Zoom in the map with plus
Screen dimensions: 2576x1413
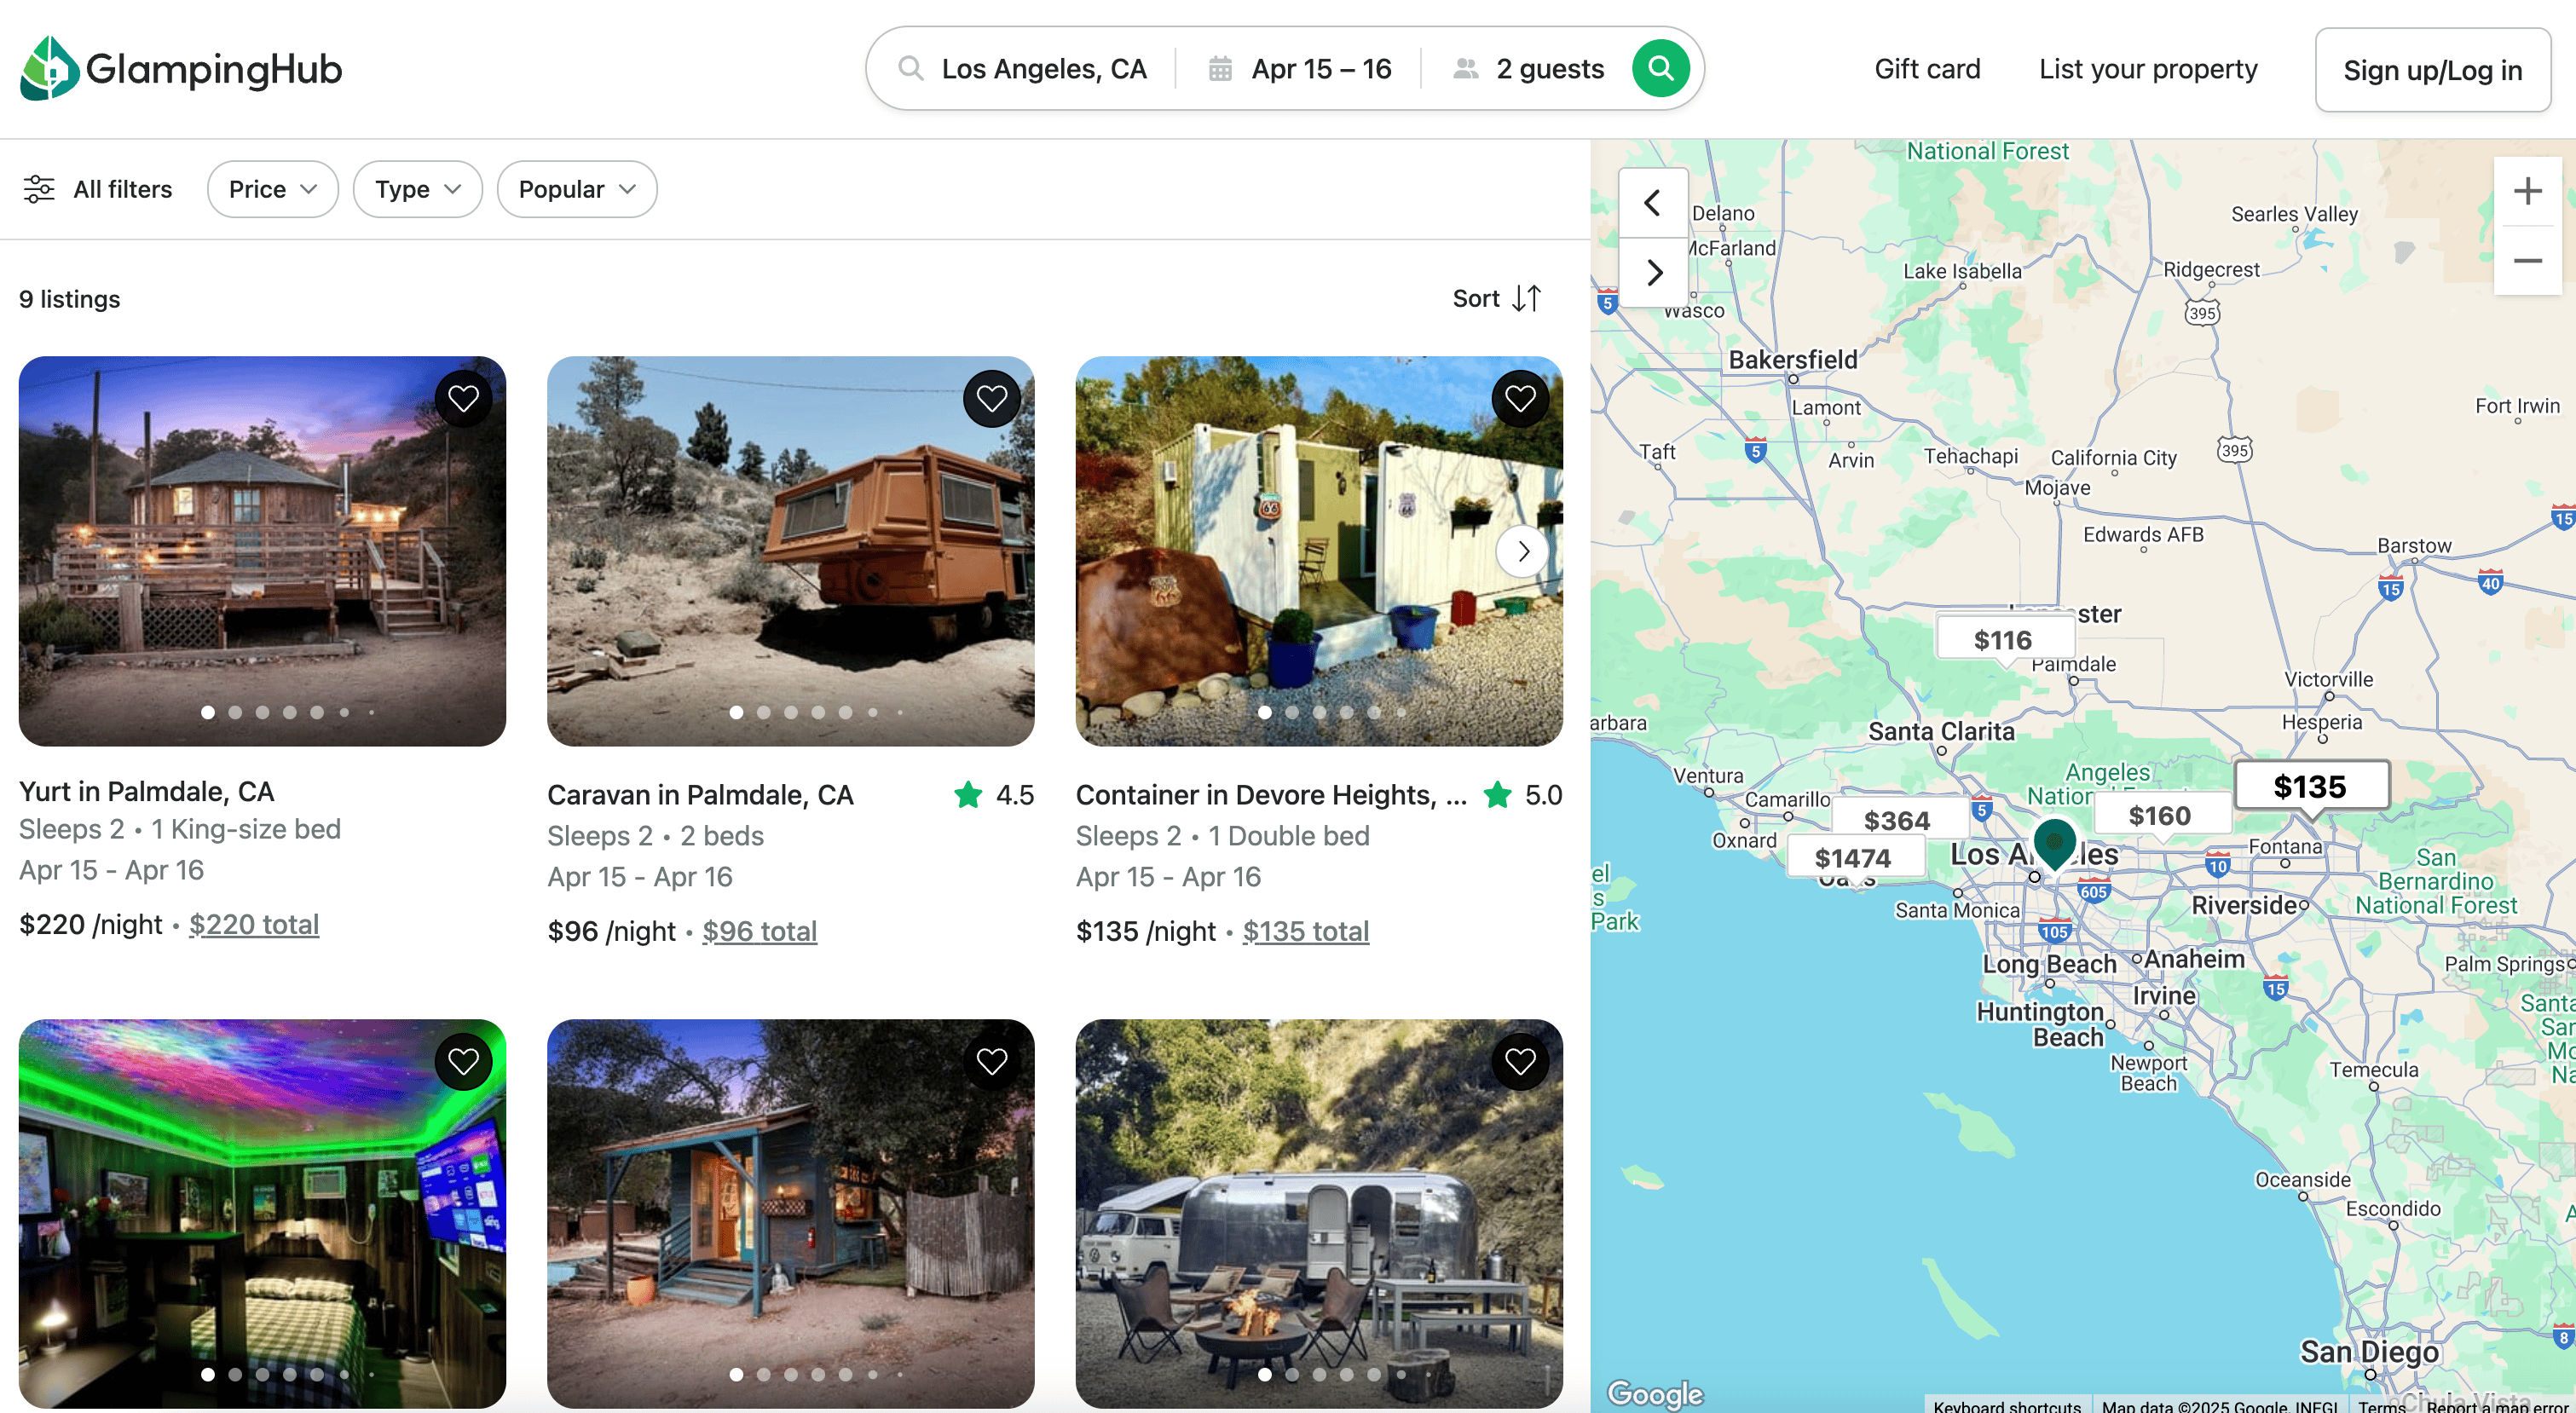pos(2527,191)
